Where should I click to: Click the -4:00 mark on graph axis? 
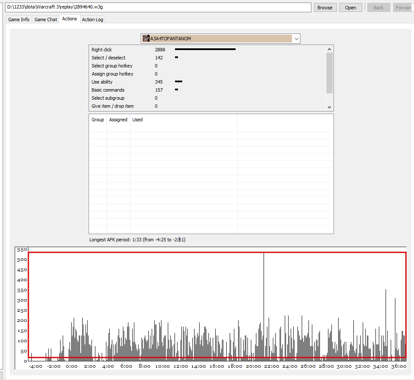(x=35, y=366)
